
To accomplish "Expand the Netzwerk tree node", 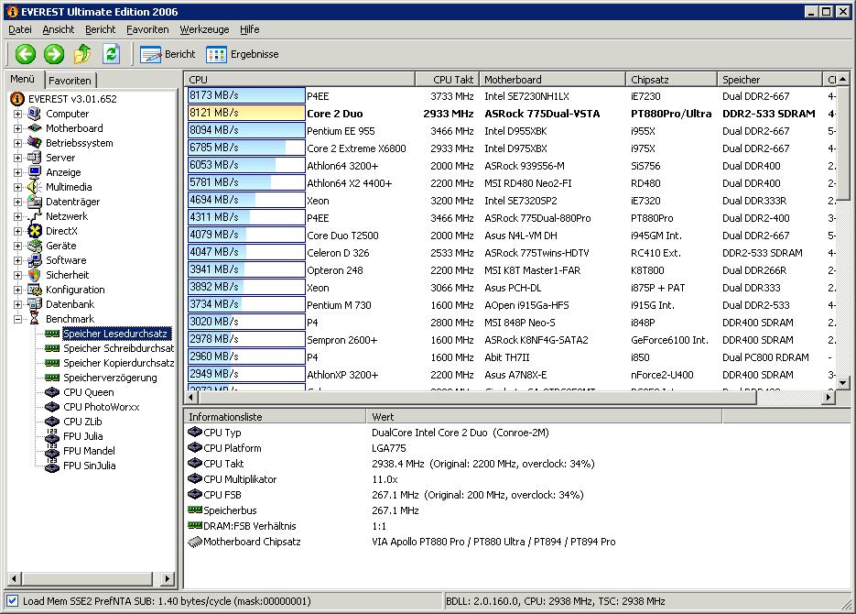I will pos(17,216).
